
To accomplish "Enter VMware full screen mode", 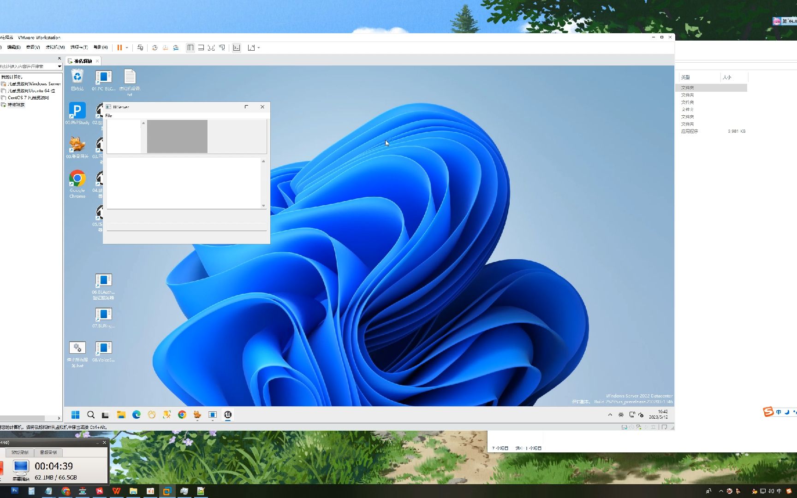I will tap(211, 47).
